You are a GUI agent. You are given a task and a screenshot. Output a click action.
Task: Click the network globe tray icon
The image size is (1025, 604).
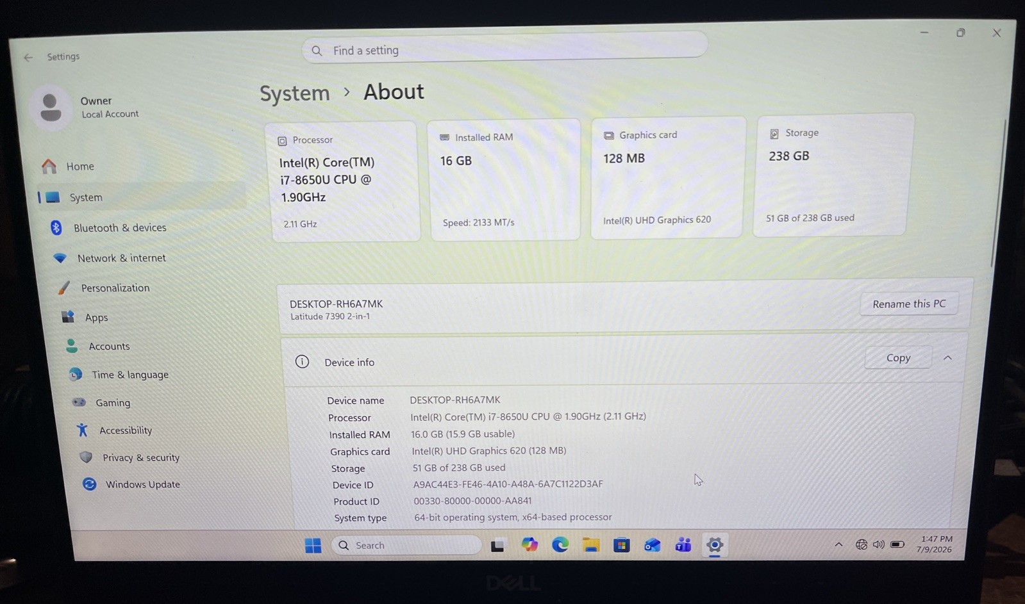click(862, 544)
